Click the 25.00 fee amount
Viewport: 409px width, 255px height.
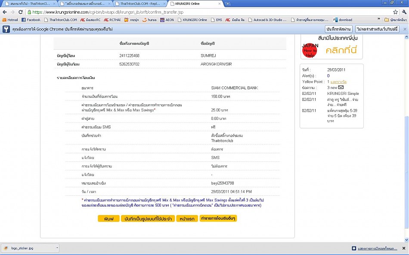(x=220, y=110)
